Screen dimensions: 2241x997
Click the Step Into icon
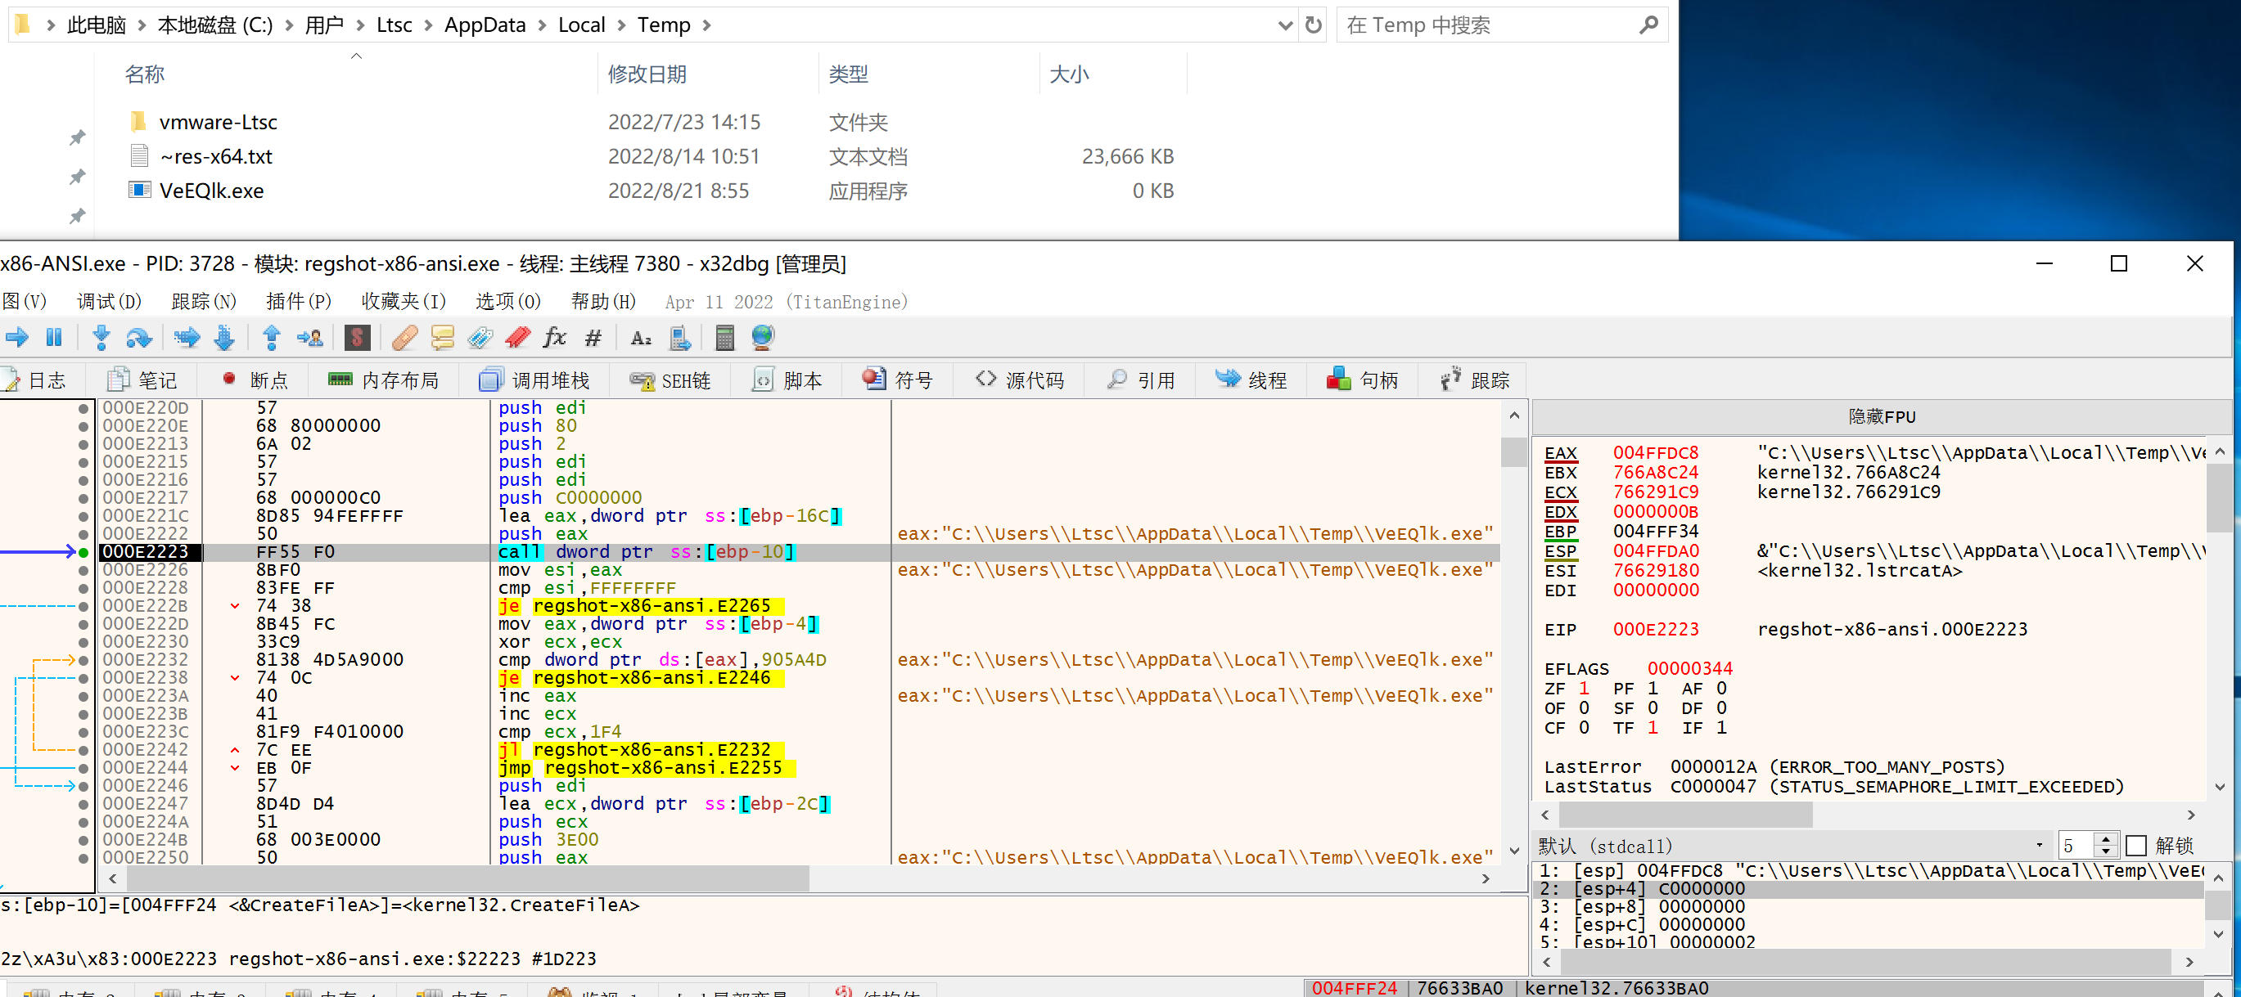pyautogui.click(x=101, y=338)
